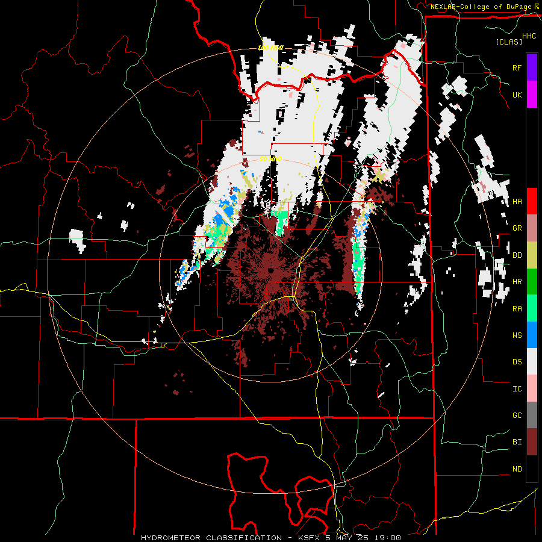Pick the dusty pink GR legend swatch
This screenshot has width=542, height=542.
[532, 228]
